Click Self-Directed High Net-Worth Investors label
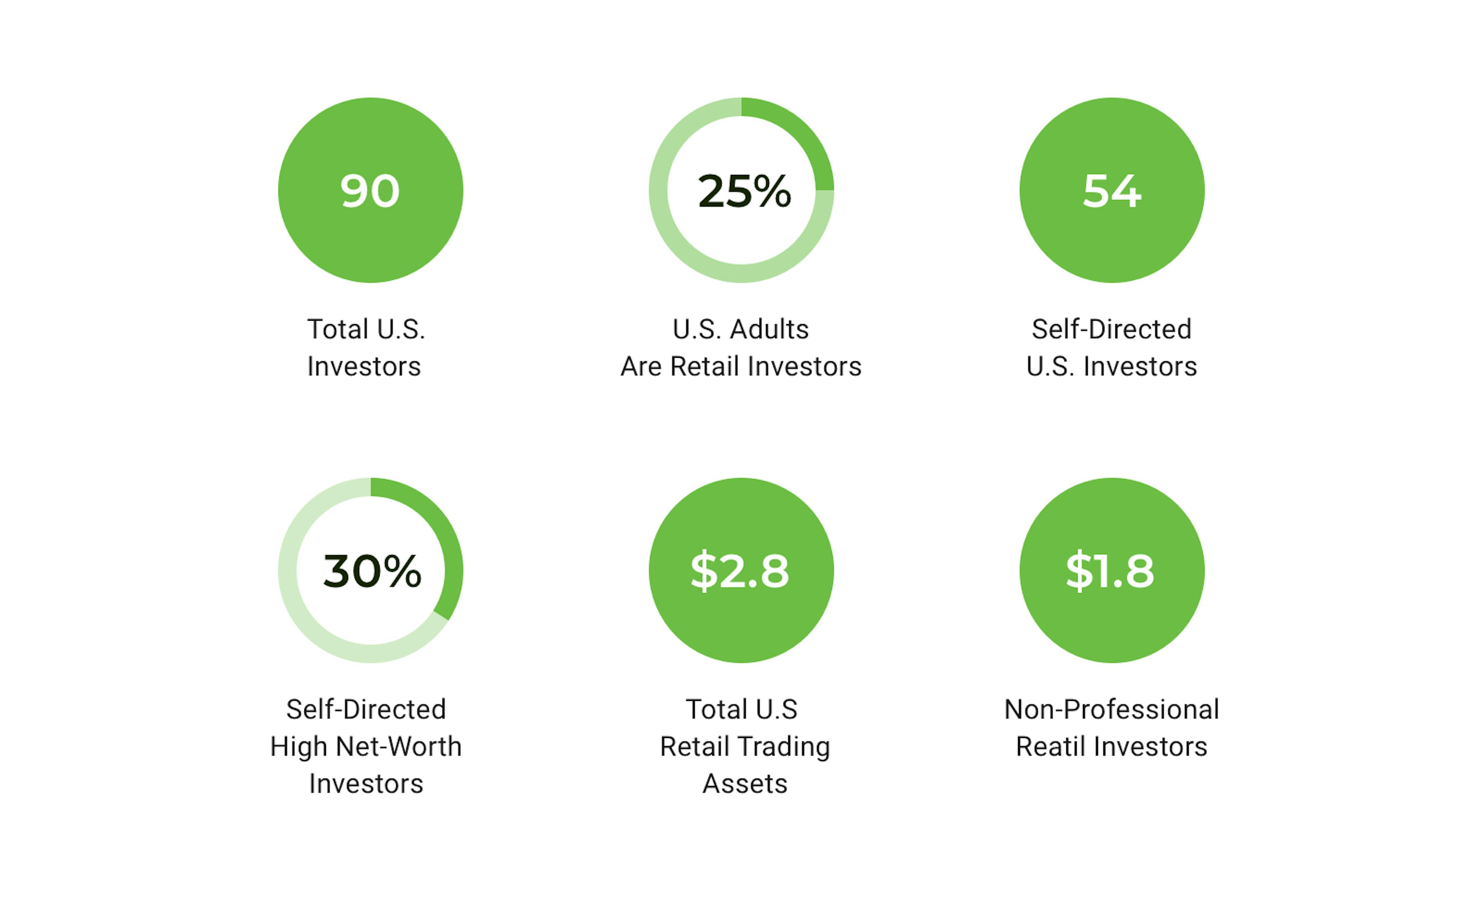The height and width of the screenshot is (908, 1483). [366, 746]
